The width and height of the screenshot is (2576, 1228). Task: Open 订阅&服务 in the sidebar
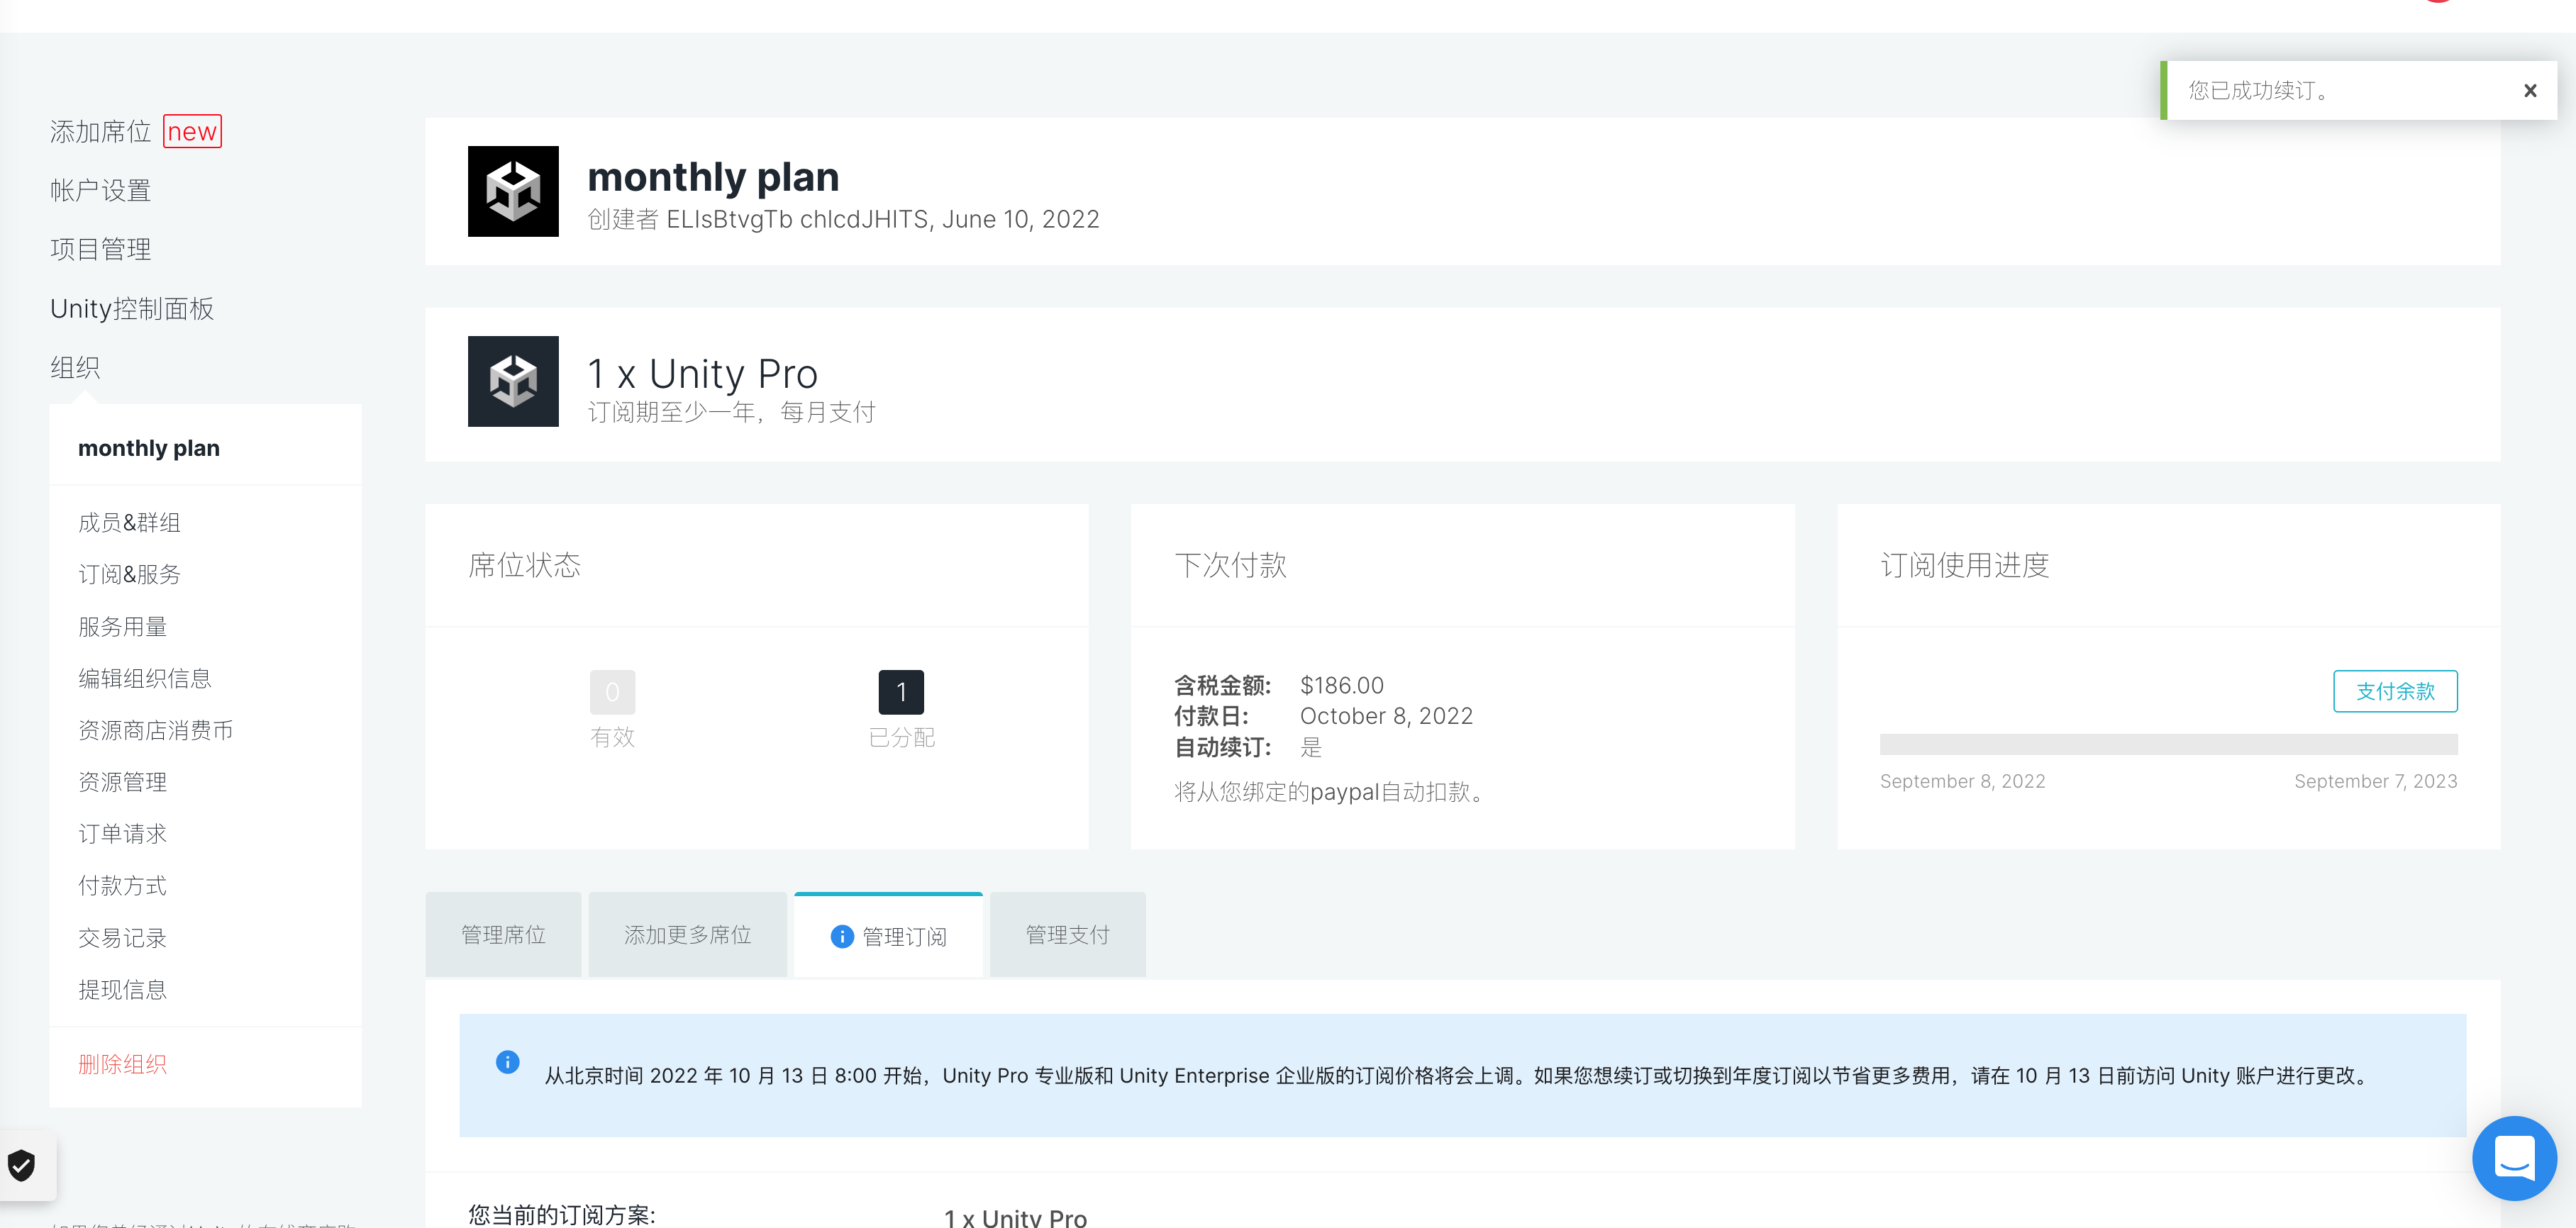[x=130, y=574]
